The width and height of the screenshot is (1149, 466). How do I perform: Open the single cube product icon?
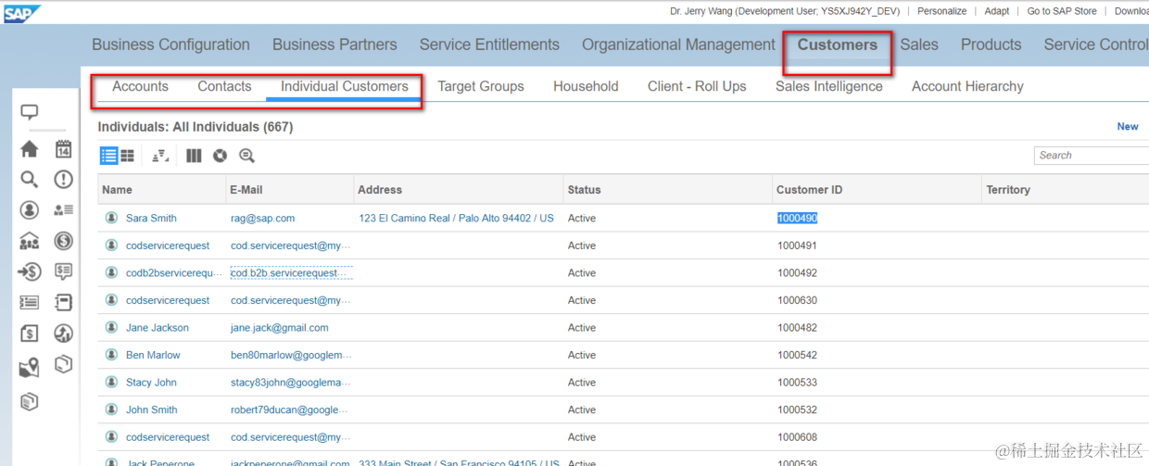click(x=63, y=364)
